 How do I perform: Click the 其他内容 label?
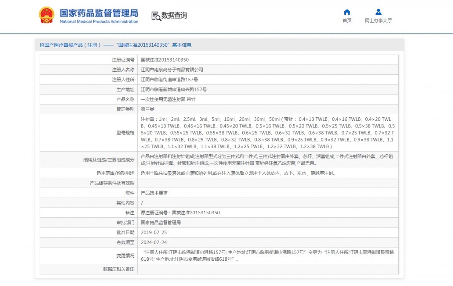tap(125, 203)
